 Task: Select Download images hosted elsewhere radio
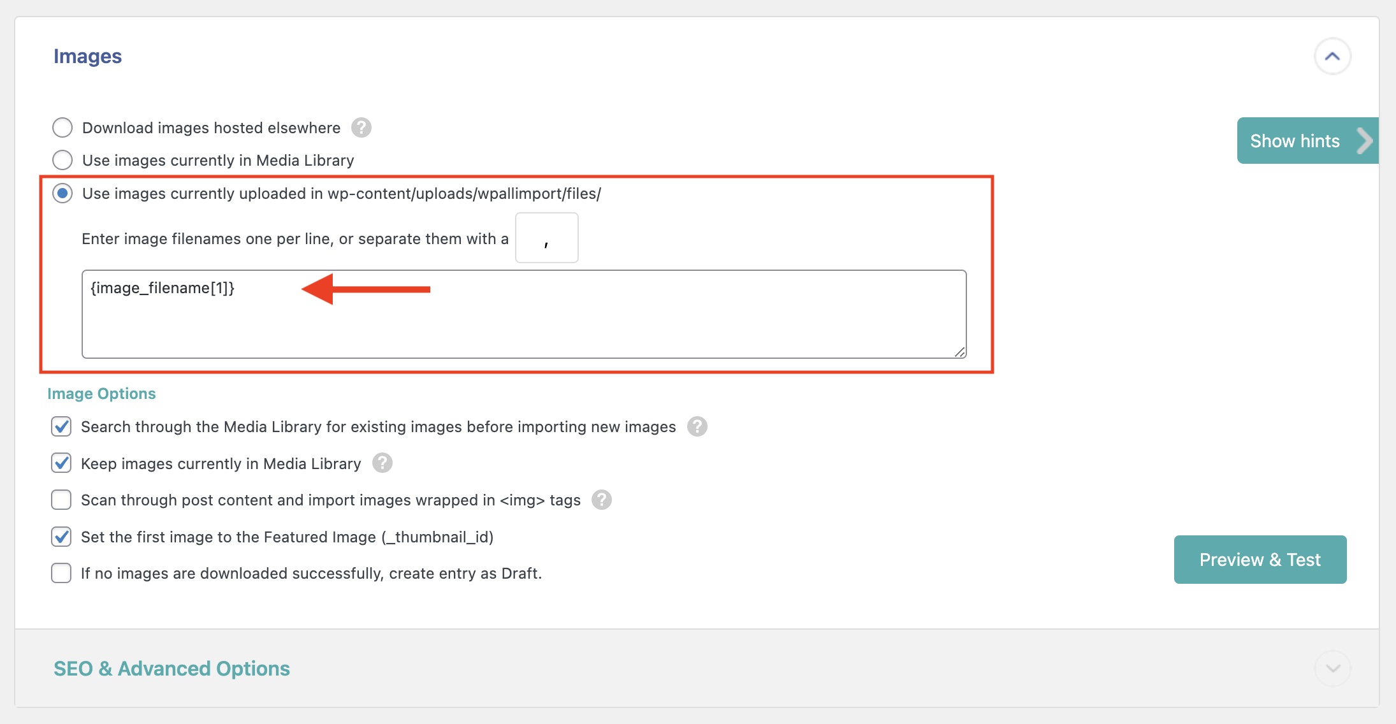click(62, 127)
